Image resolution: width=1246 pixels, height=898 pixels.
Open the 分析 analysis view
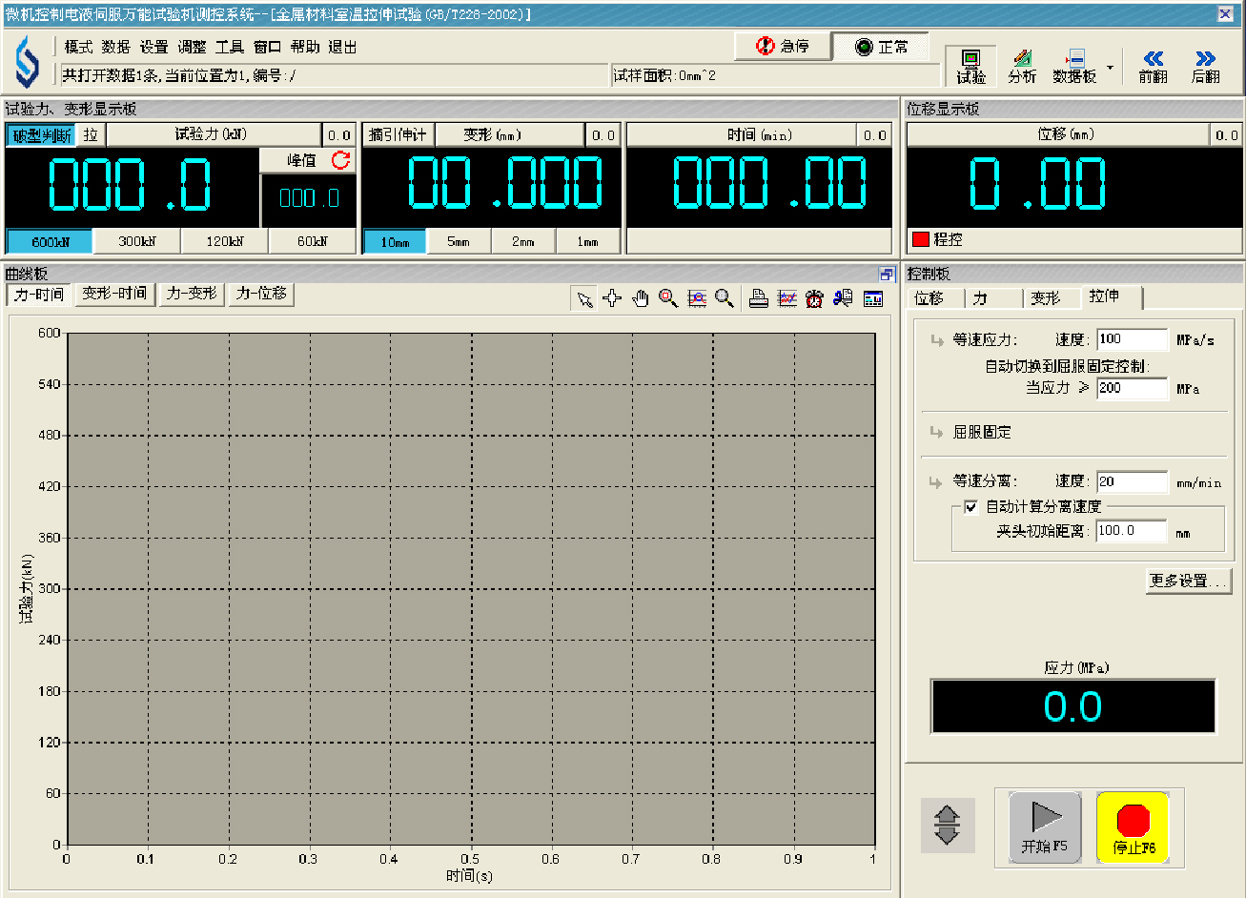tap(1021, 66)
